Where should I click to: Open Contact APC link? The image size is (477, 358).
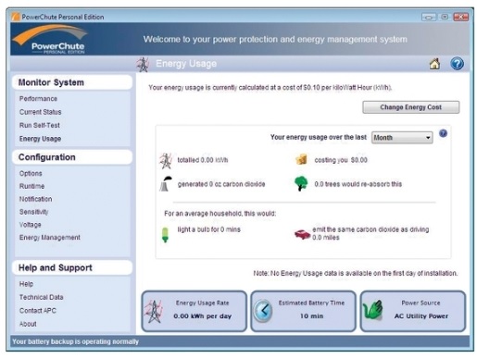pyautogui.click(x=38, y=311)
